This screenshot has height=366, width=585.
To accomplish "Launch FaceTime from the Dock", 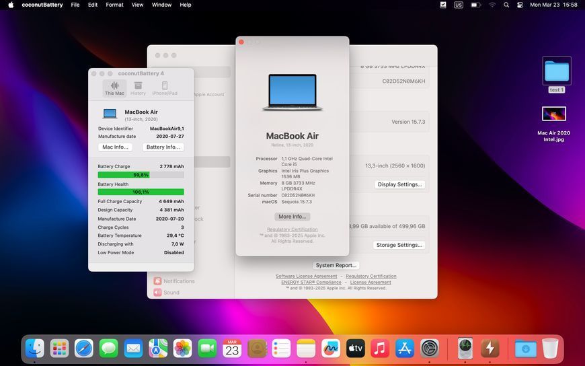I will tap(207, 349).
